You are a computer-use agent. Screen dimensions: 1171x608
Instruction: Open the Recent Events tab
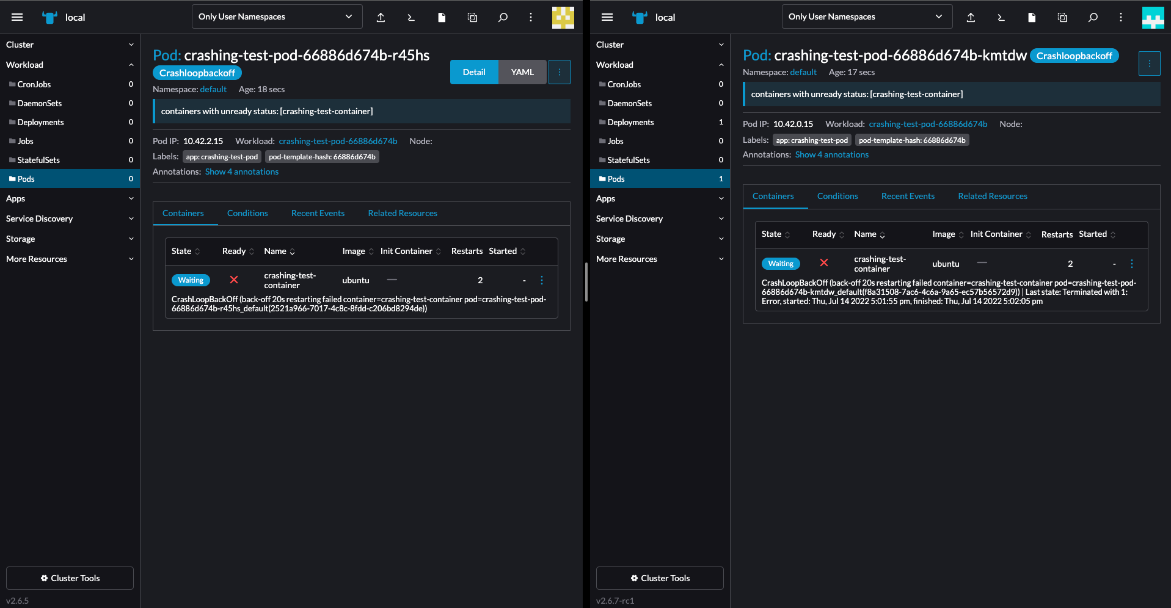(x=318, y=213)
